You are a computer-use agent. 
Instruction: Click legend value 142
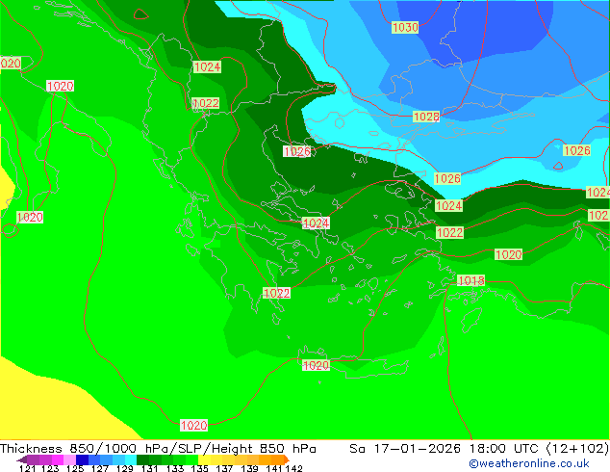click(x=292, y=468)
